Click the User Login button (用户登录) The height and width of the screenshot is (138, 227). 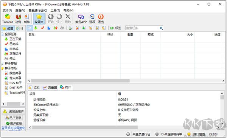(x=13, y=118)
